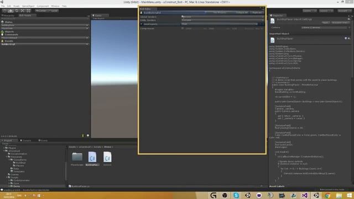Click the Windows Start button
This screenshot has width=354, height=199.
click(350, 195)
